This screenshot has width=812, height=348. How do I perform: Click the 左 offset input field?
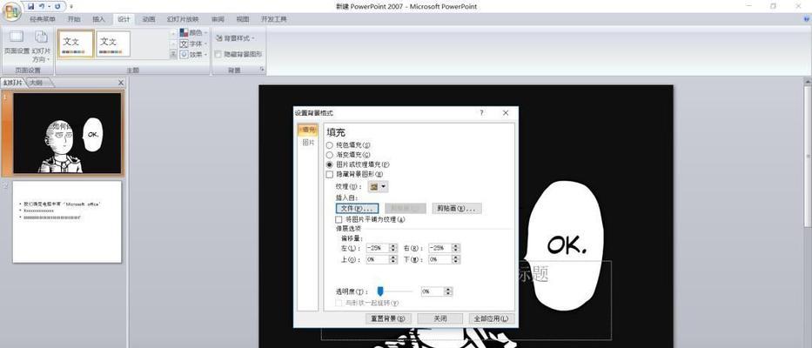(377, 248)
